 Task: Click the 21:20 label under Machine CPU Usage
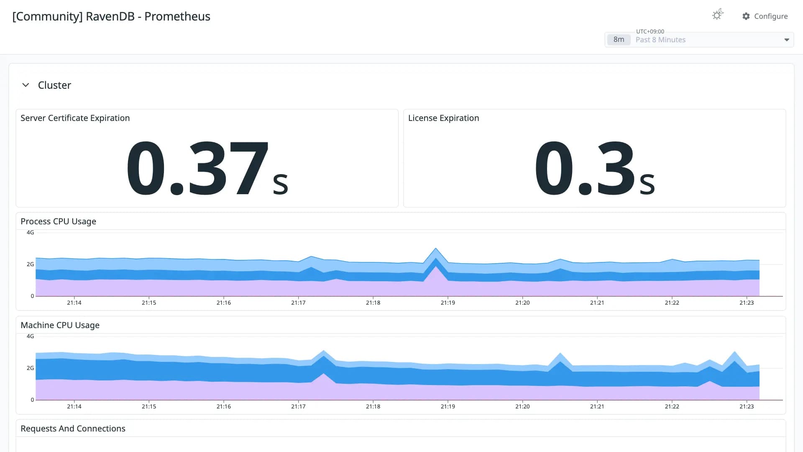(522, 406)
